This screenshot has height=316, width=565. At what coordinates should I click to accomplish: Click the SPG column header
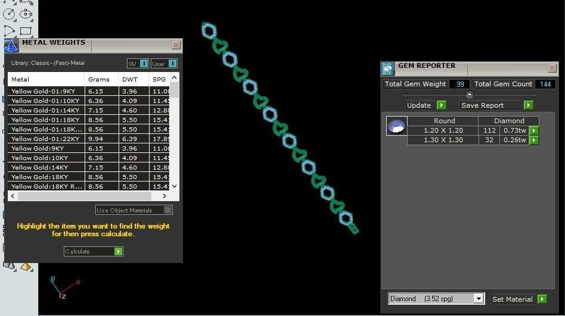159,79
